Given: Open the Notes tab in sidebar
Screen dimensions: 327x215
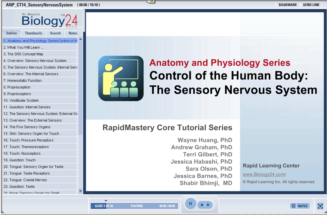Looking at the screenshot, I should tap(73, 33).
